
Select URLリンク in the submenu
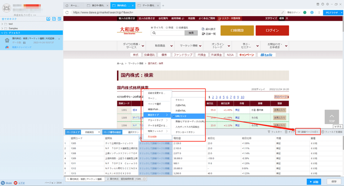(188, 116)
